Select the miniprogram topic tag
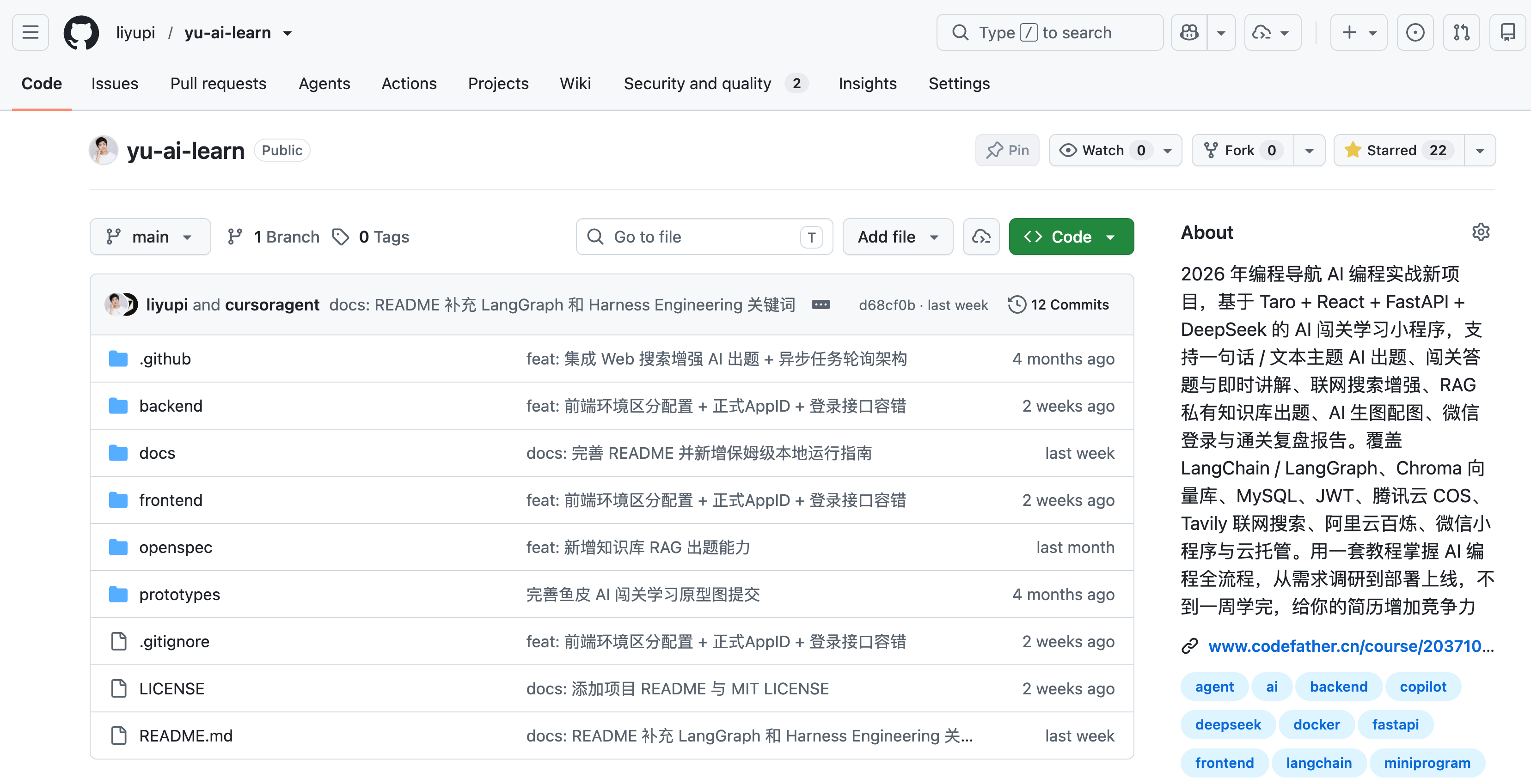 pyautogui.click(x=1427, y=763)
